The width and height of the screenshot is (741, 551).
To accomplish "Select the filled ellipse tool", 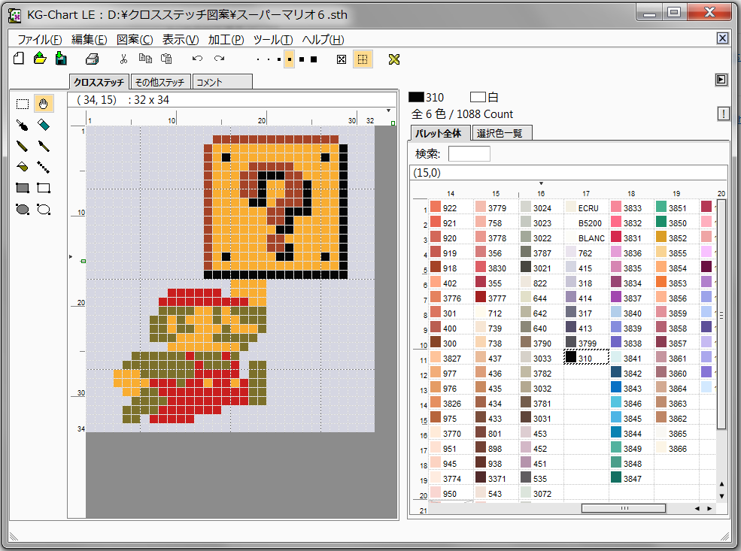I will pos(23,209).
